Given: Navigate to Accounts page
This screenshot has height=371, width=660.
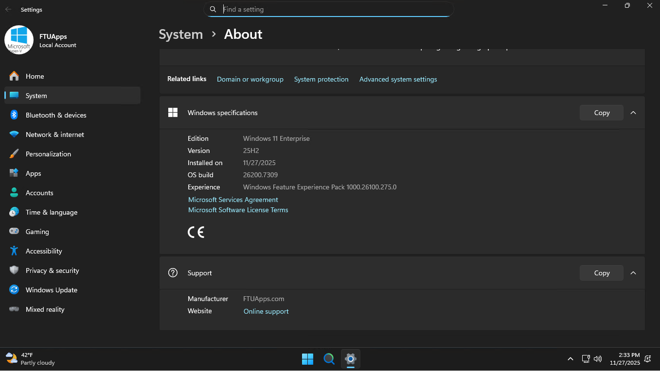Looking at the screenshot, I should (39, 193).
